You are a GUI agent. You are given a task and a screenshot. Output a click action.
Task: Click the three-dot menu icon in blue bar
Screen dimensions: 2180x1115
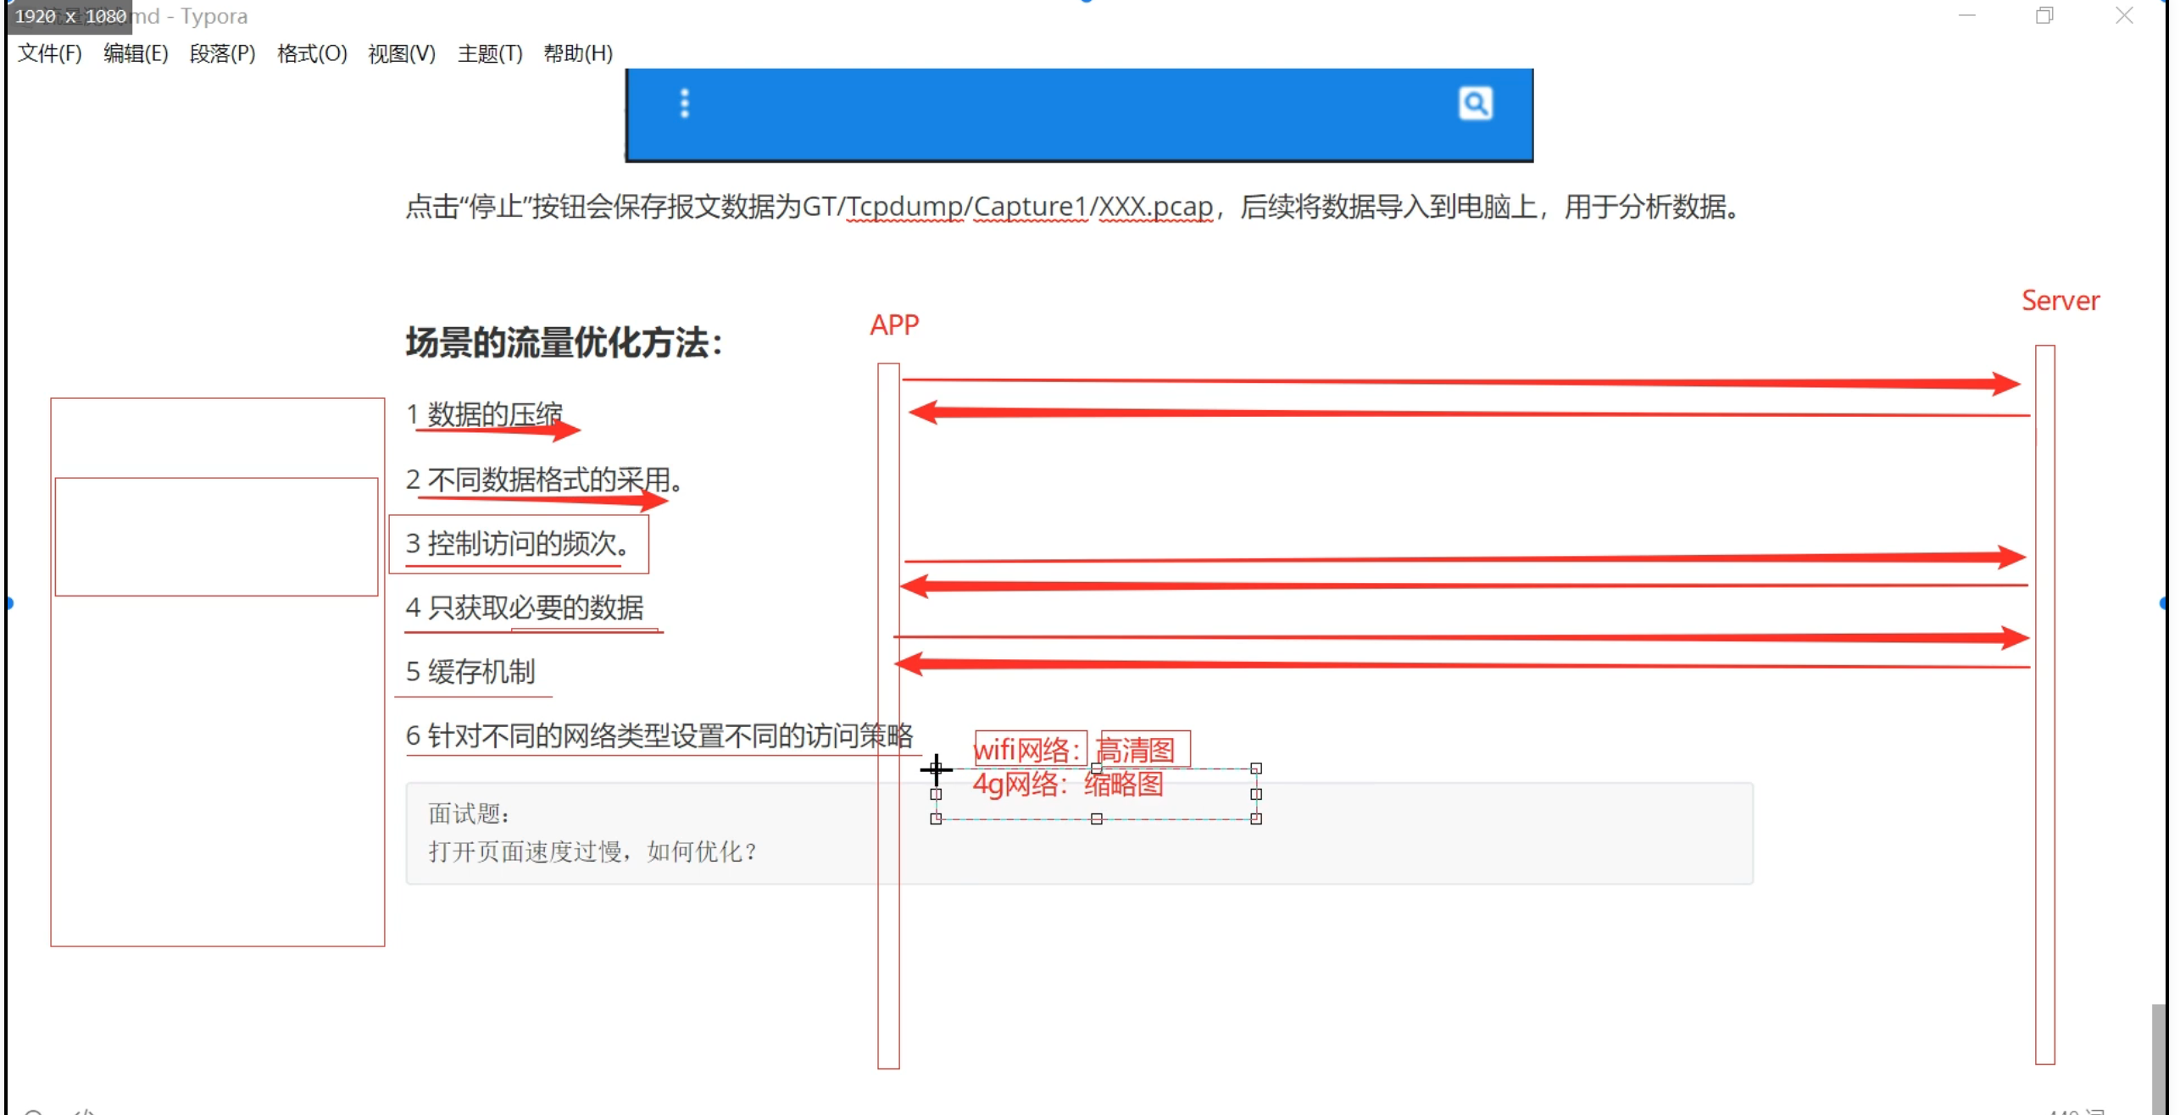(x=684, y=103)
